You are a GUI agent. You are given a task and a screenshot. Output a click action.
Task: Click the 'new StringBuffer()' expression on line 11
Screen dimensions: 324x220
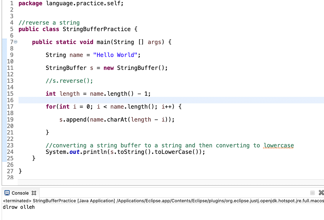[134, 68]
